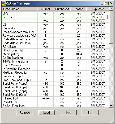Click the scrollbar down arrow

111,106
